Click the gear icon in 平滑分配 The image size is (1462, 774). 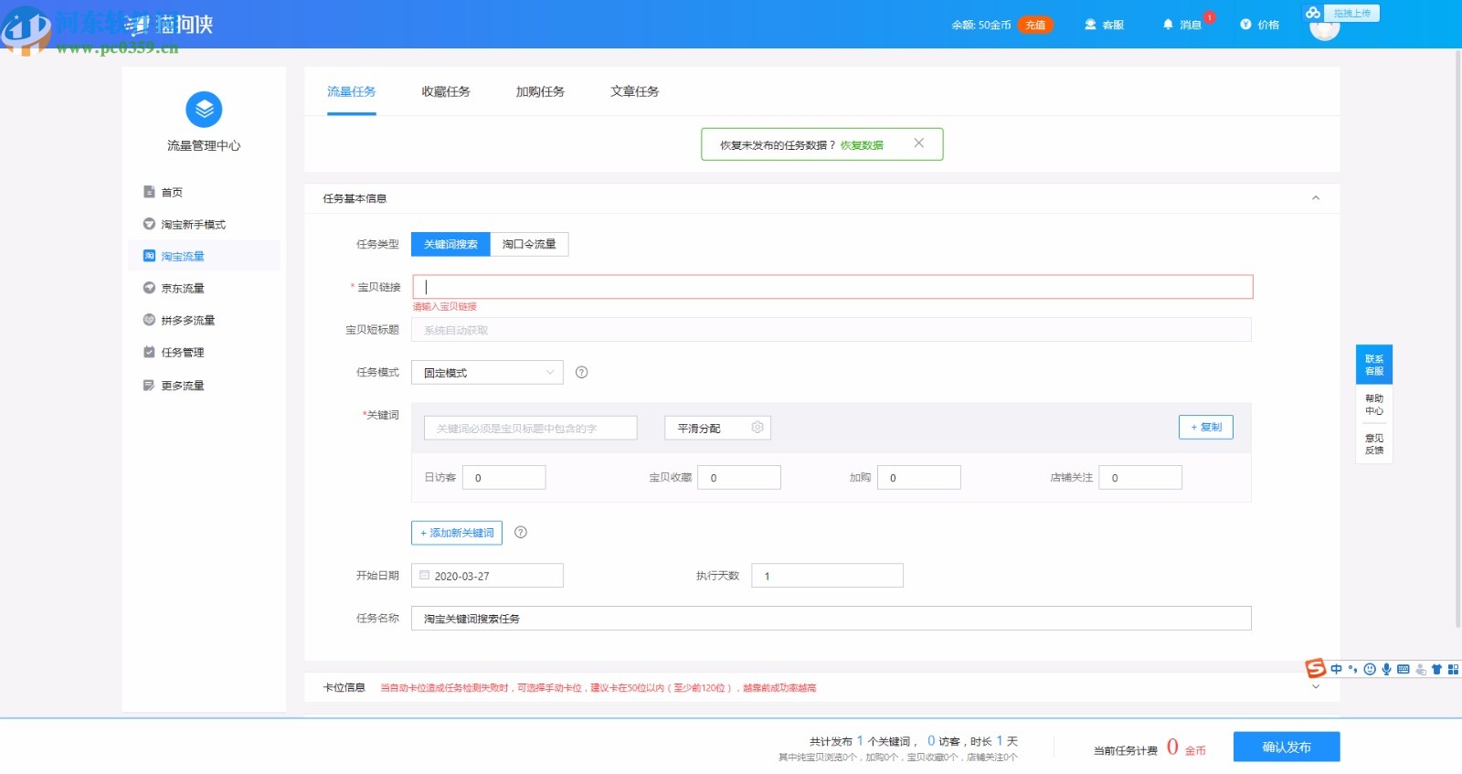pyautogui.click(x=757, y=428)
